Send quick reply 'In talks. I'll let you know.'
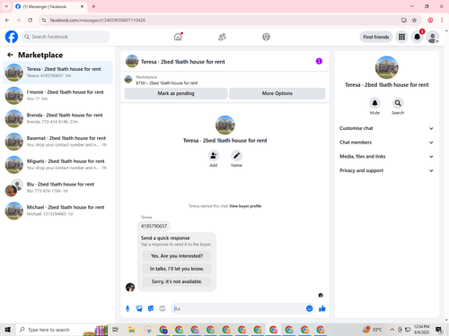 click(177, 269)
